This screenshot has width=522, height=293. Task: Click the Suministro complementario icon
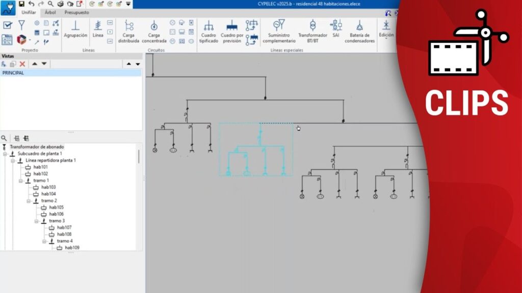[x=279, y=32]
